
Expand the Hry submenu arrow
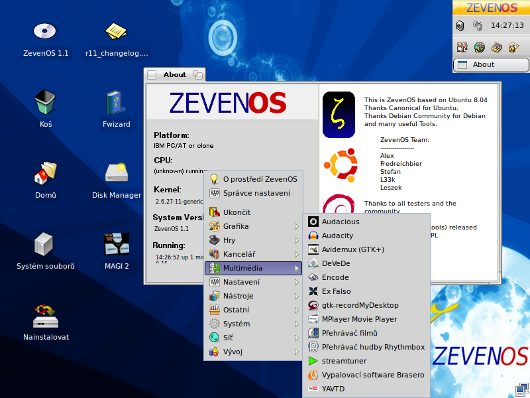tap(296, 240)
